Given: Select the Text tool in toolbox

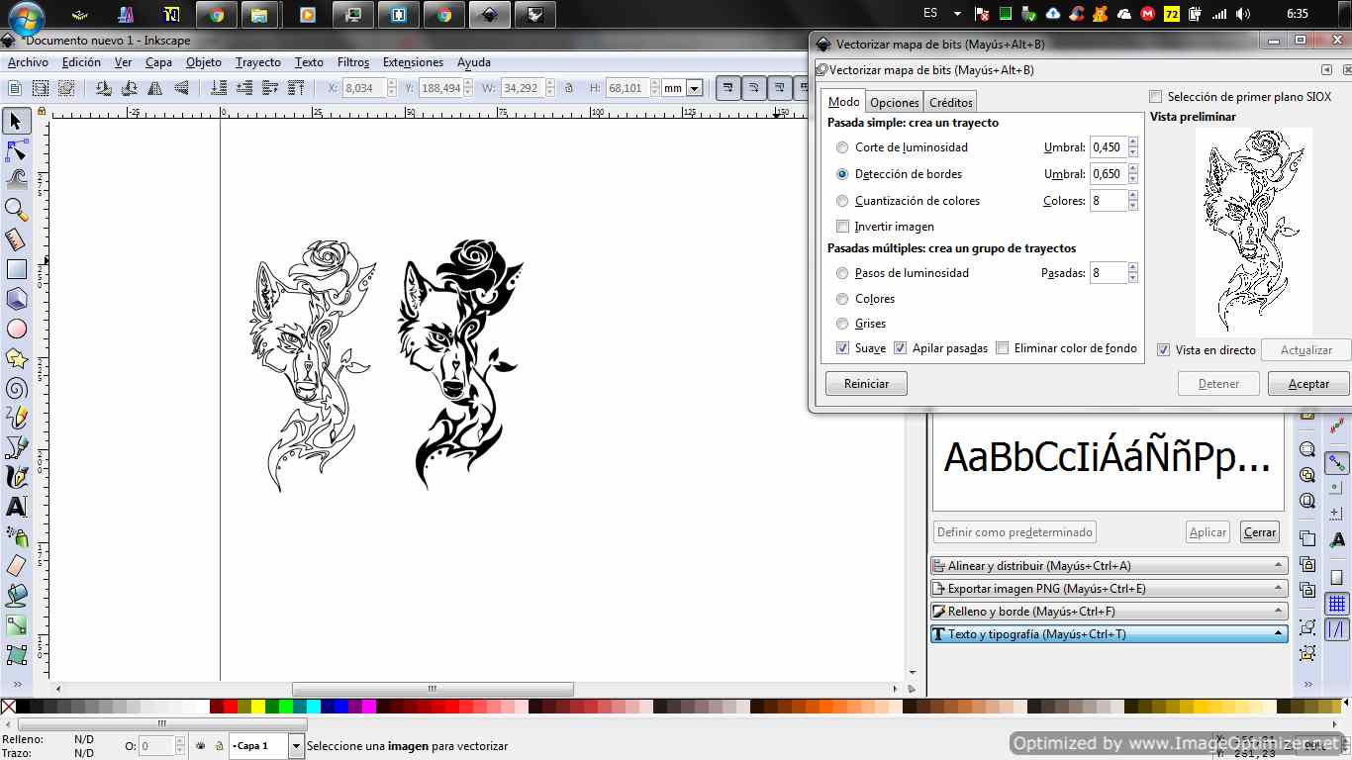Looking at the screenshot, I should 16,507.
